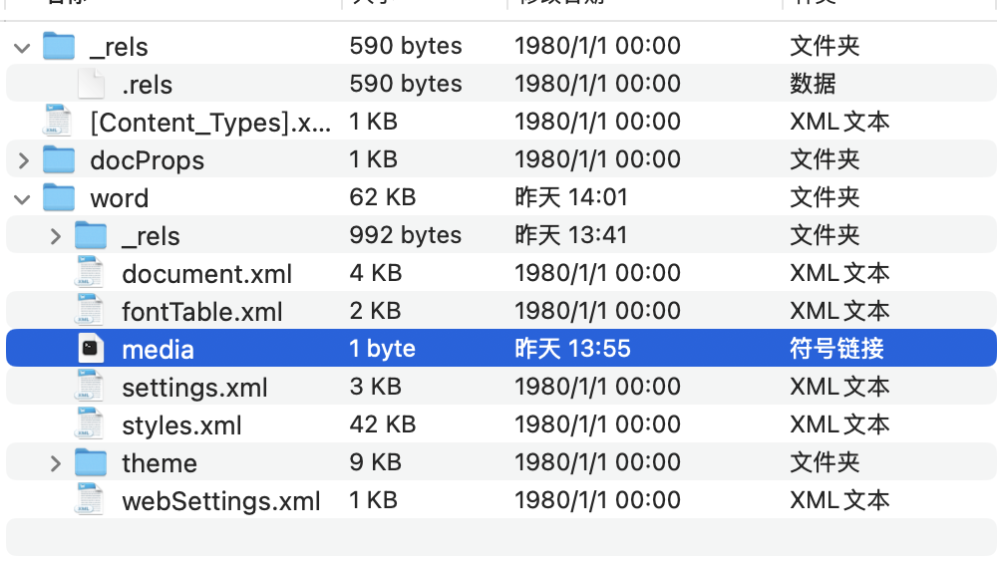Screen dimensions: 997x562
Task: Click the top-level _rels folder icon
Action: click(59, 46)
